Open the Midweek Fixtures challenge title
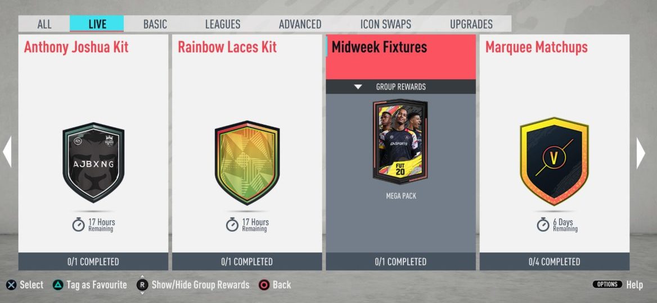Viewport: 657px width, 303px height. click(379, 47)
